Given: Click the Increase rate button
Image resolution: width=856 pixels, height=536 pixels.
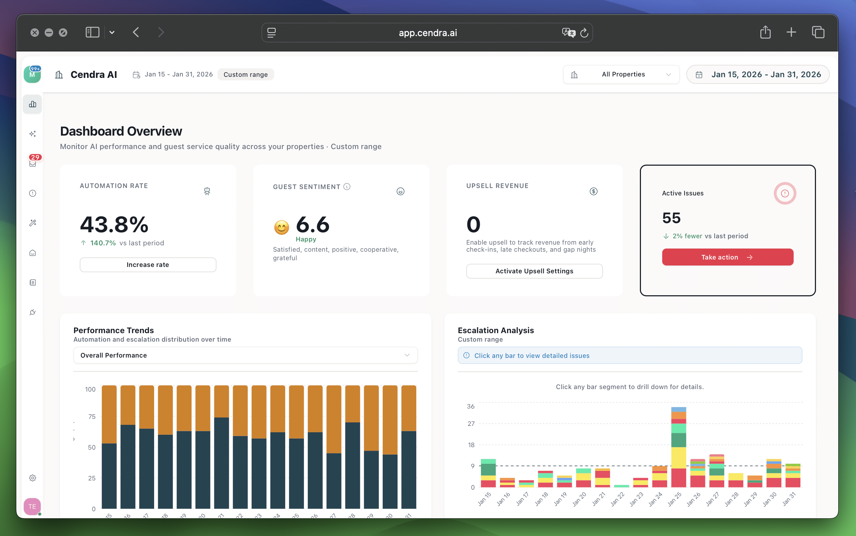Looking at the screenshot, I should tap(148, 265).
